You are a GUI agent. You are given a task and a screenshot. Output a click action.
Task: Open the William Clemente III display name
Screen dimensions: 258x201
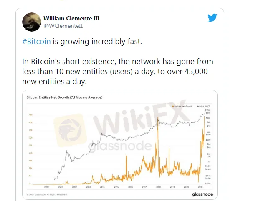click(71, 18)
